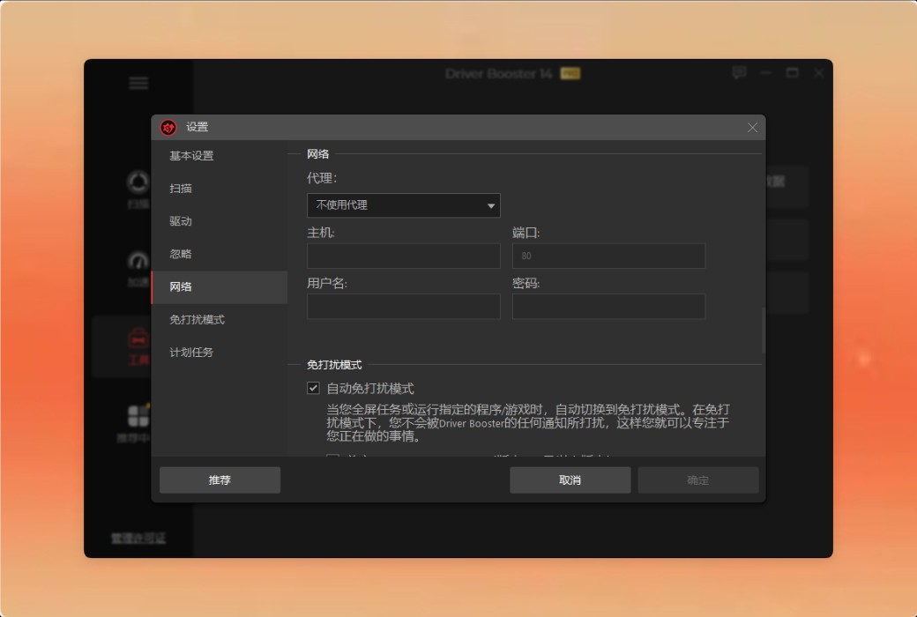Click the 推荐 button
Screen dimensions: 917x617
click(x=220, y=480)
